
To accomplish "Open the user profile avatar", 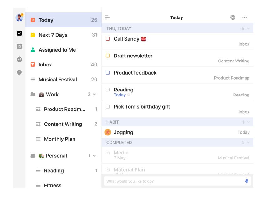I will (19, 17).
